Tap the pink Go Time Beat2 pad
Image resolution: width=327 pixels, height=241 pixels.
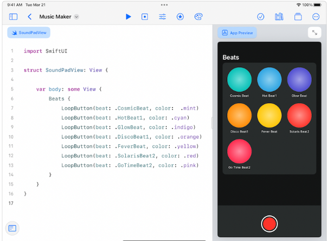[239, 151]
